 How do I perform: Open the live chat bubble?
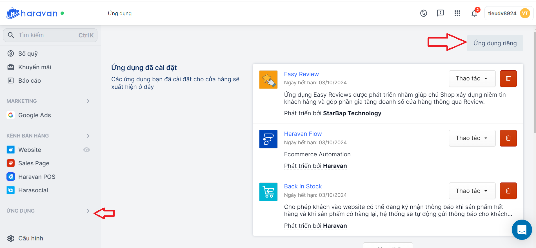522,230
